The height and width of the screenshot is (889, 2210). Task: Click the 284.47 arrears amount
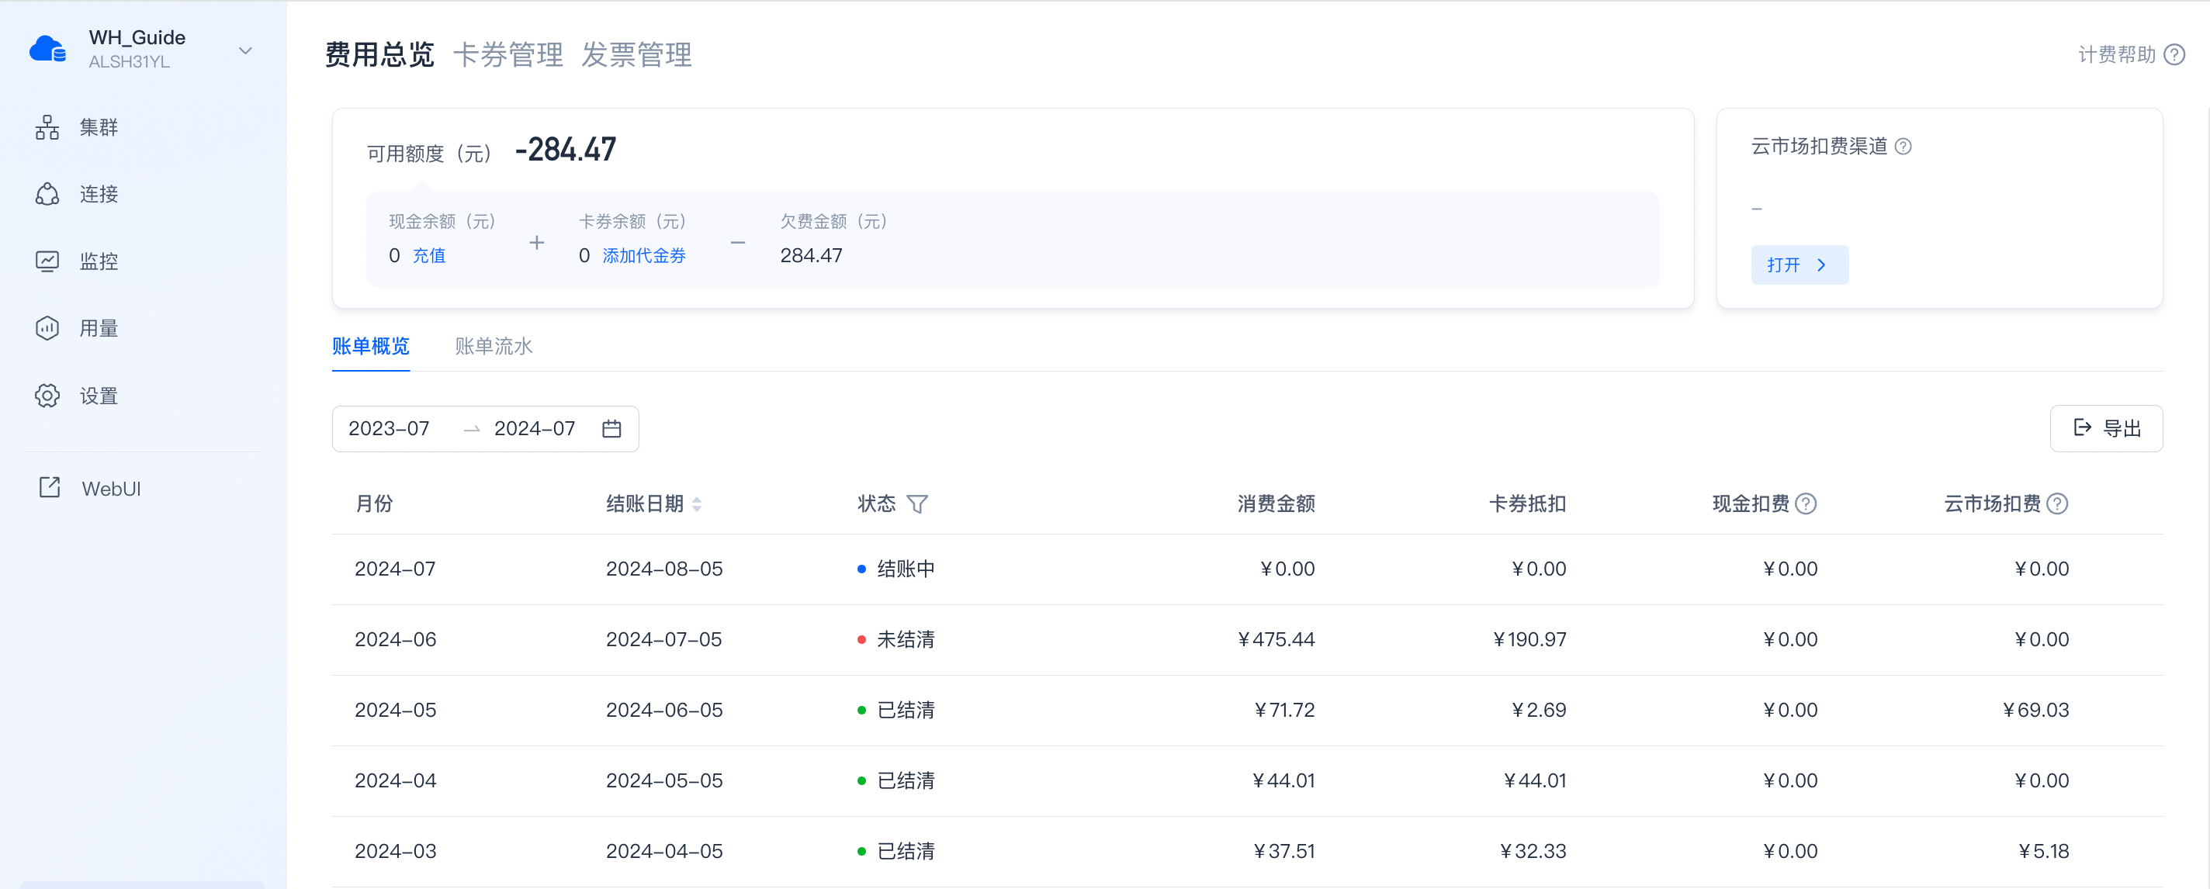point(812,255)
